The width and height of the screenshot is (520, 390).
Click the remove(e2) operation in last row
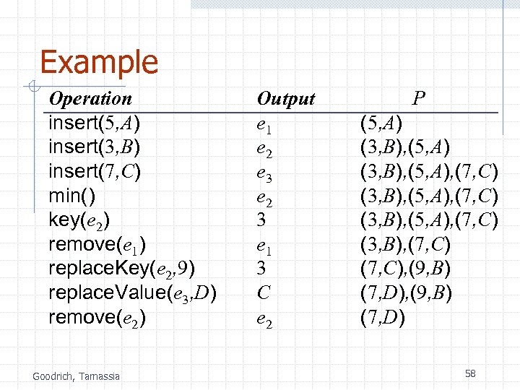click(97, 318)
